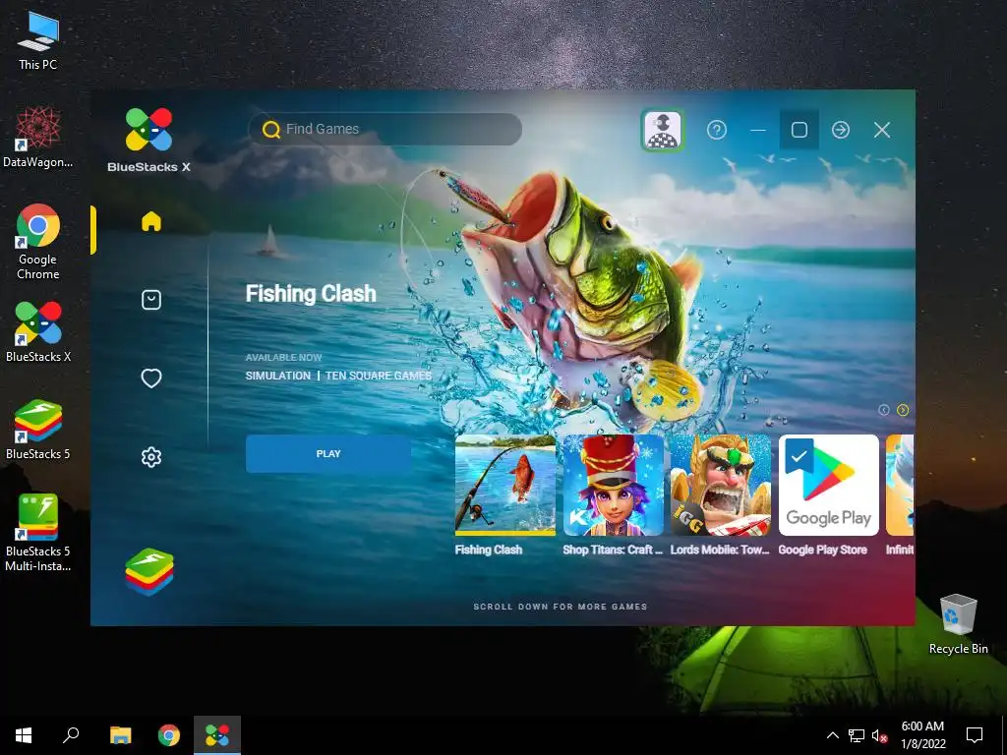This screenshot has height=755, width=1007.
Task: Expand hidden system tray icons
Action: tap(832, 735)
